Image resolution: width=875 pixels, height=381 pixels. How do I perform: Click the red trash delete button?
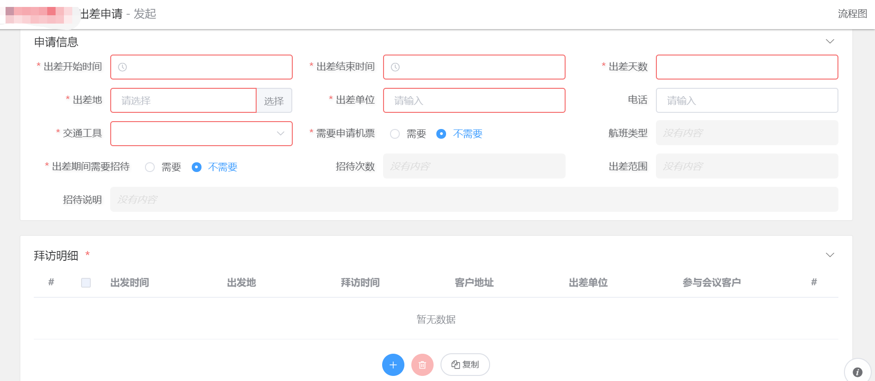coord(422,365)
